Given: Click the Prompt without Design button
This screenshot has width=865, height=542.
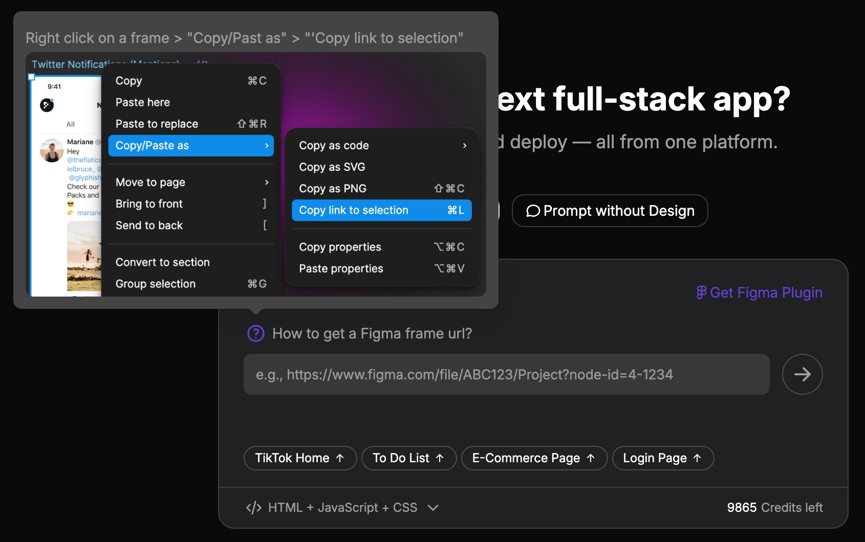Looking at the screenshot, I should [x=610, y=211].
